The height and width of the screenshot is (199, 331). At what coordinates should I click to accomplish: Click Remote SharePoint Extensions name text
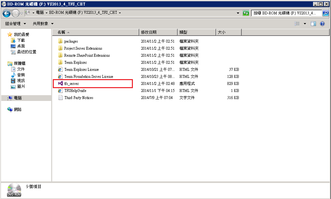tap(87, 55)
